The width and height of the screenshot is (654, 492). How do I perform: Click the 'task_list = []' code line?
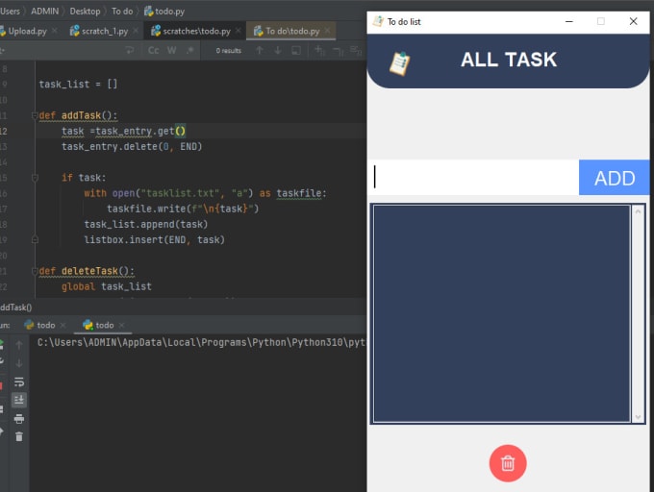tap(78, 85)
